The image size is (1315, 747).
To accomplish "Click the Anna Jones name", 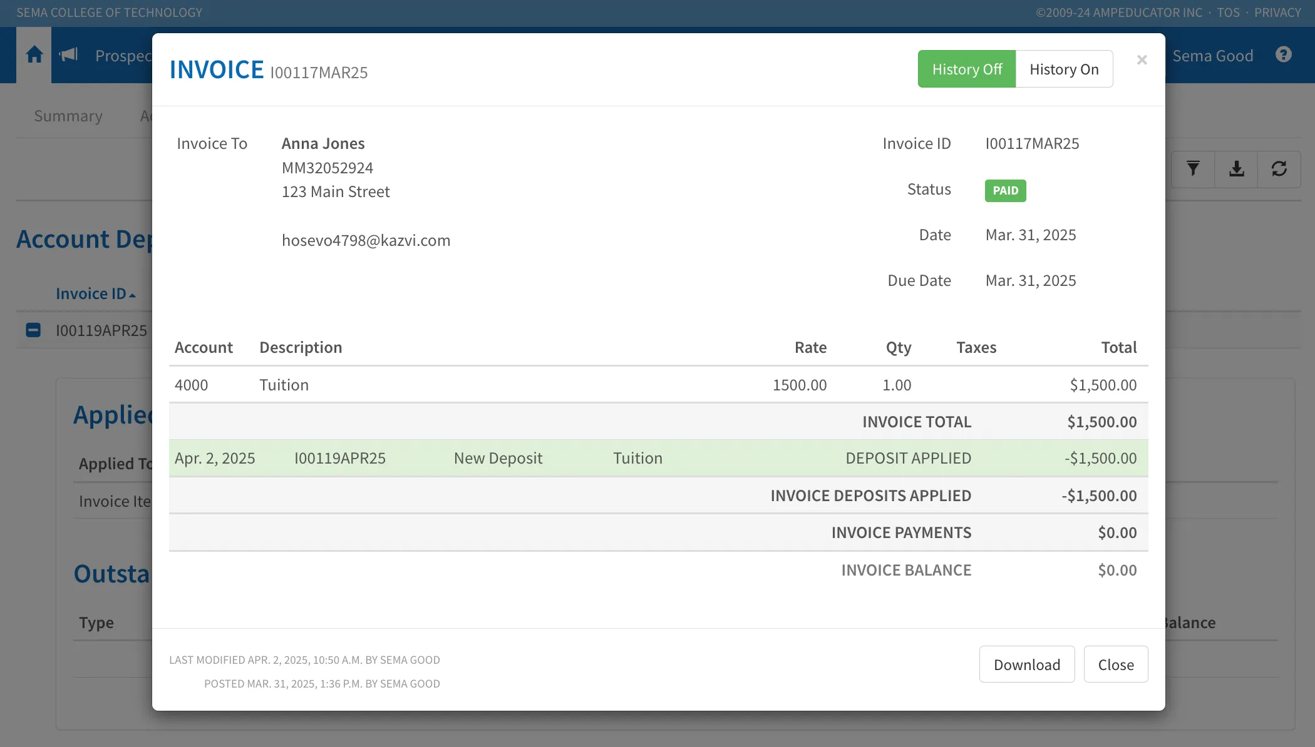I will click(323, 143).
